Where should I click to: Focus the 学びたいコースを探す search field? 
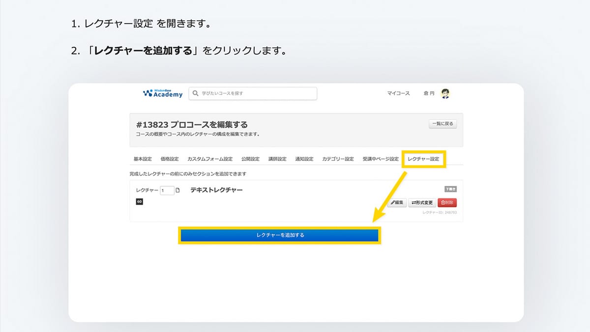[x=253, y=93]
